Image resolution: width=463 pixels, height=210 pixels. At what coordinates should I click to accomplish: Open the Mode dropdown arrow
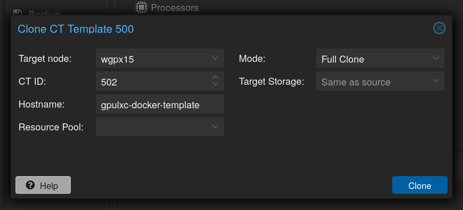436,59
